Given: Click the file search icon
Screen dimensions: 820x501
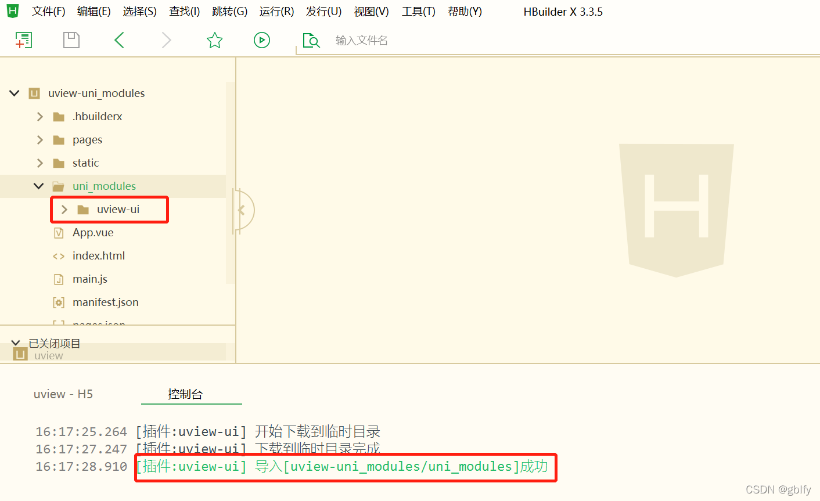Looking at the screenshot, I should tap(311, 40).
